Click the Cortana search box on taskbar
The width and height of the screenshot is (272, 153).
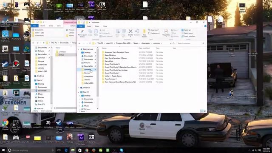click(x=31, y=150)
